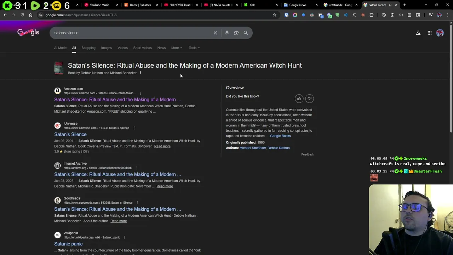The image size is (453, 255).
Task: Open more options for Internet Archive result
Action: point(137,168)
